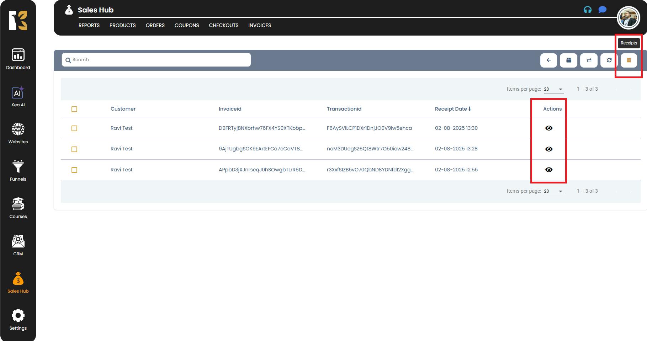Open the headset support icon
This screenshot has width=647, height=341.
pos(587,10)
